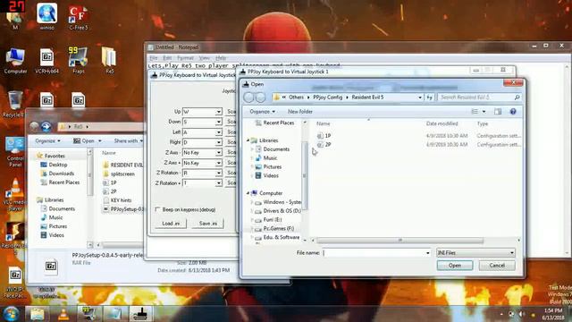The width and height of the screenshot is (572, 322).
Task: Open Share with menu in Explorer window
Action: 128,141
